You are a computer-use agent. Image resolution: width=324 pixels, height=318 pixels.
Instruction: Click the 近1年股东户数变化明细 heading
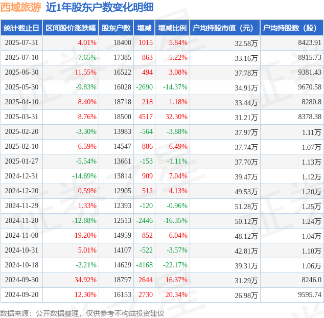100,8
